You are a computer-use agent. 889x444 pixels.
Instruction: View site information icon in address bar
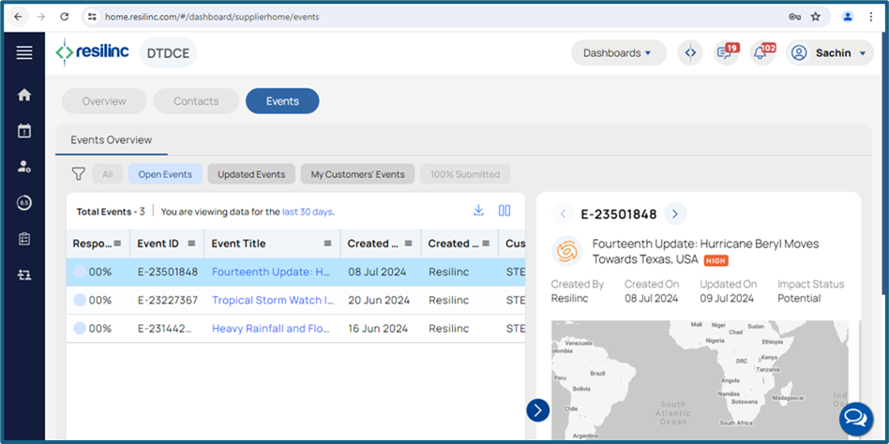tap(92, 17)
